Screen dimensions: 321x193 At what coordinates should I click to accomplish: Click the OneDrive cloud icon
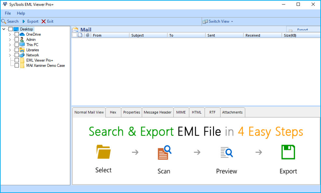click(x=22, y=34)
